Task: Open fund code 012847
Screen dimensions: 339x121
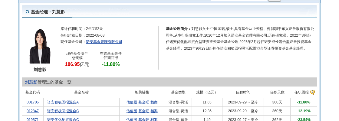Action: coord(33,111)
